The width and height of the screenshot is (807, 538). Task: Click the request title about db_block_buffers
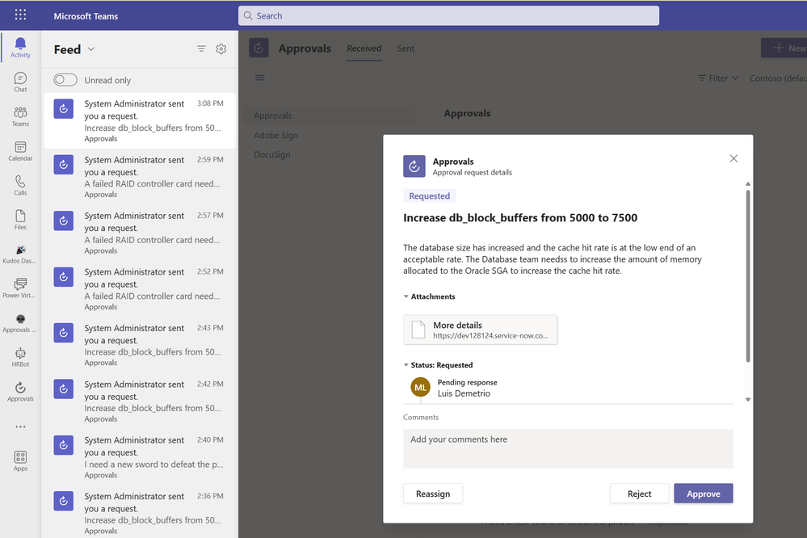click(519, 218)
